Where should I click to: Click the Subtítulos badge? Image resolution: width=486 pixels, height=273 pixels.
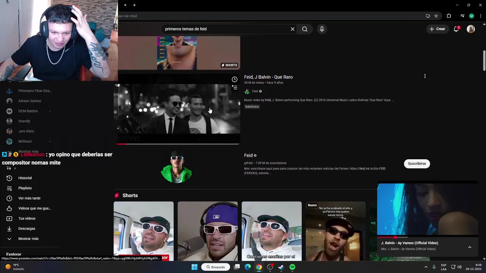click(252, 107)
